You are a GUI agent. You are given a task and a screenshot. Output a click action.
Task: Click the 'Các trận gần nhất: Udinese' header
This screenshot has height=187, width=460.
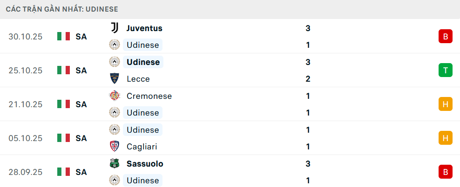61,9
